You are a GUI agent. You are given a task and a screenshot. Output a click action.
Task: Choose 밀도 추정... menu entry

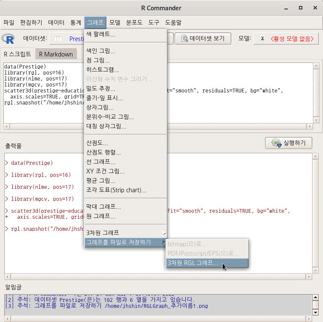point(125,89)
